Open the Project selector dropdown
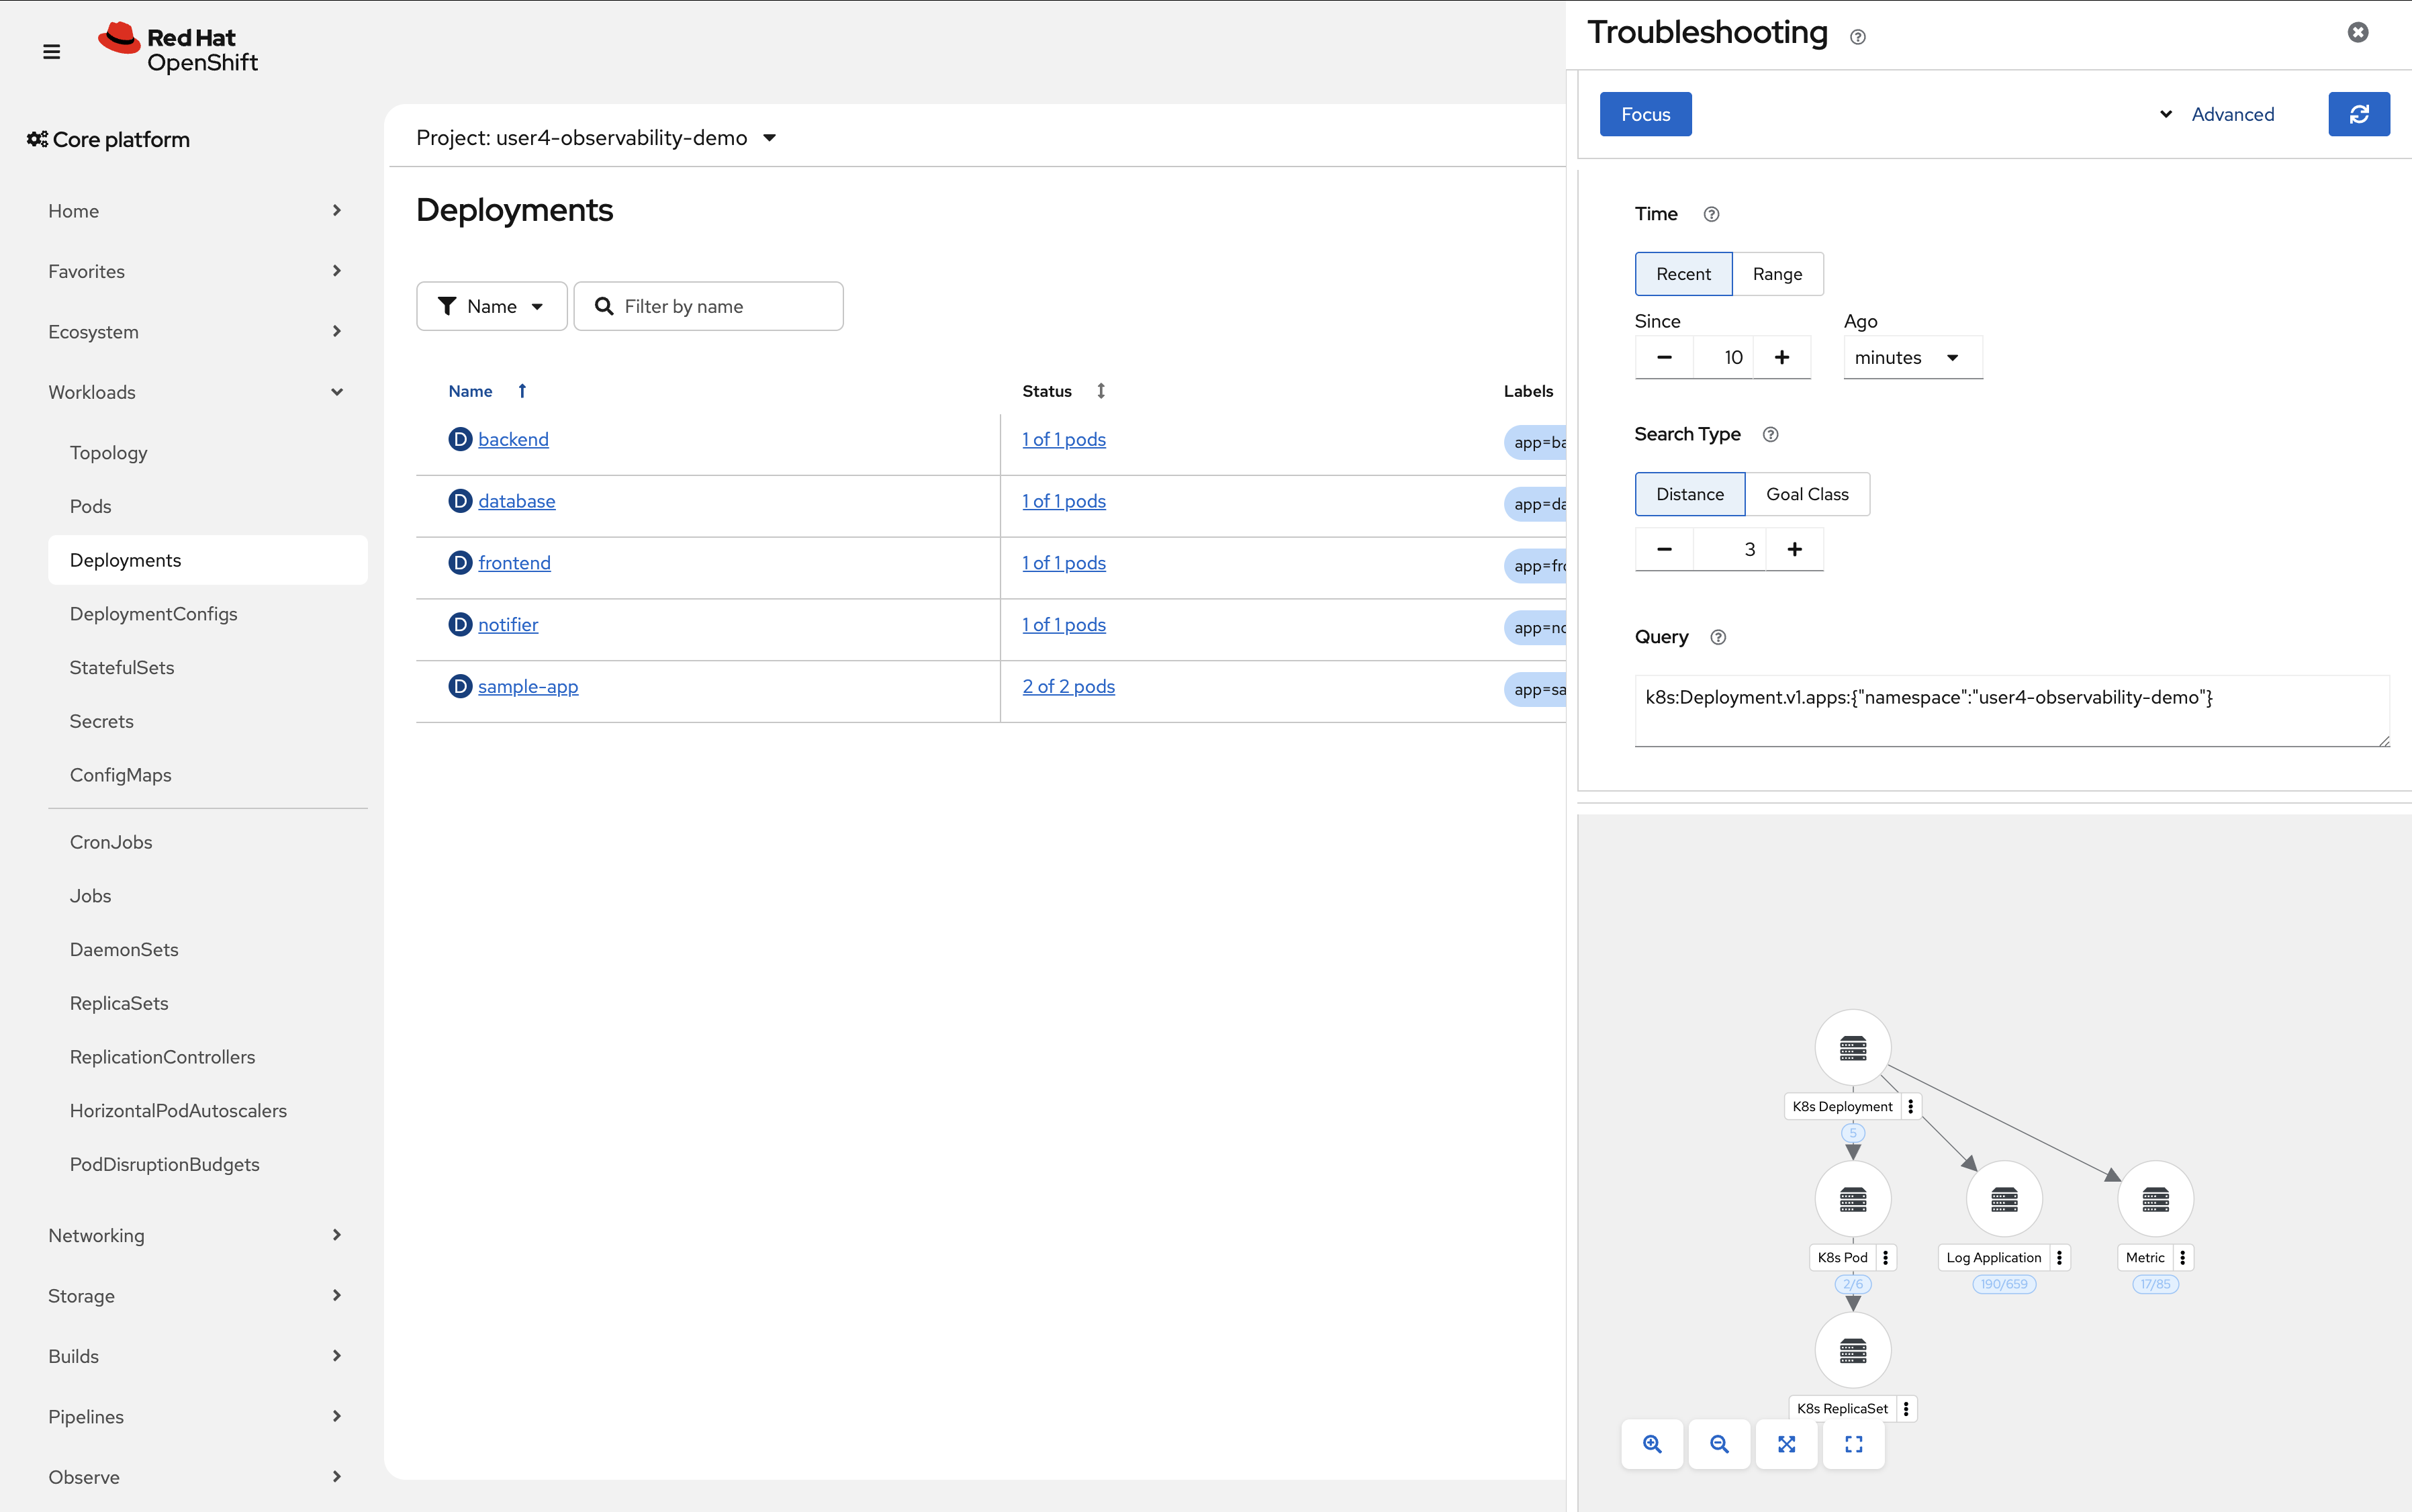The image size is (2412, 1512). point(596,137)
